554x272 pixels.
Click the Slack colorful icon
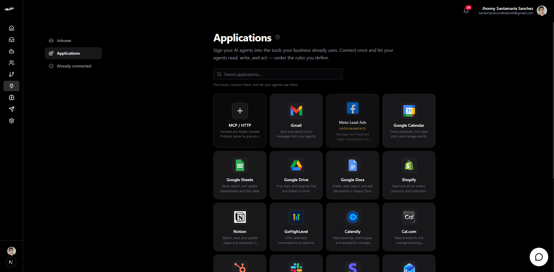pyautogui.click(x=296, y=267)
